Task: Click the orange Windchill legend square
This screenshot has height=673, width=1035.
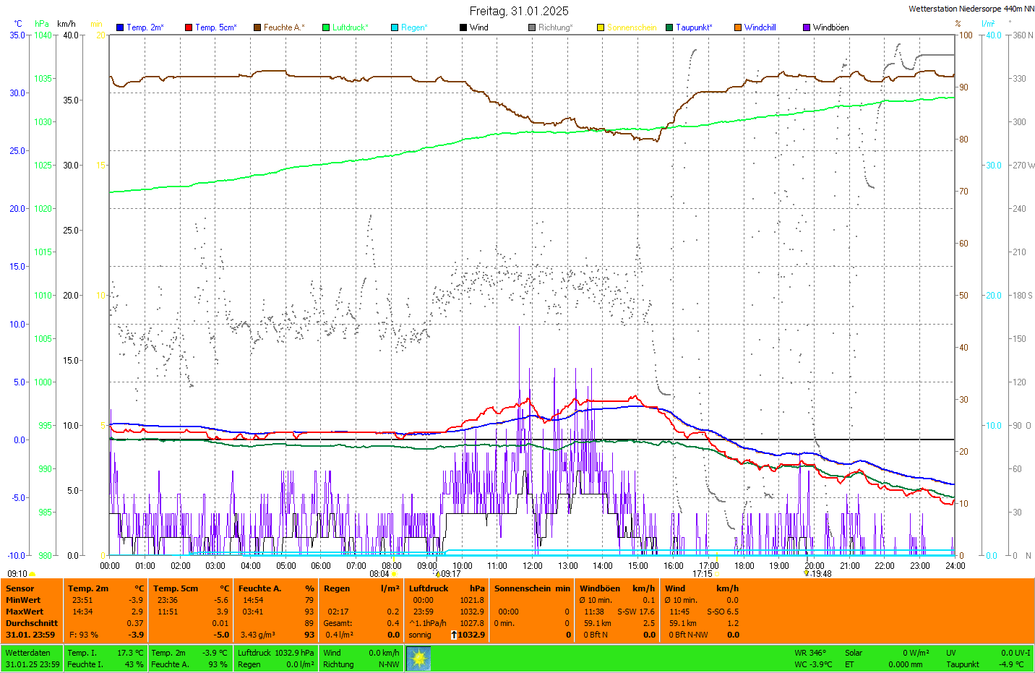Action: [738, 27]
